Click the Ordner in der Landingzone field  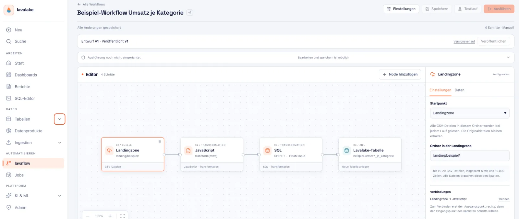point(470,156)
